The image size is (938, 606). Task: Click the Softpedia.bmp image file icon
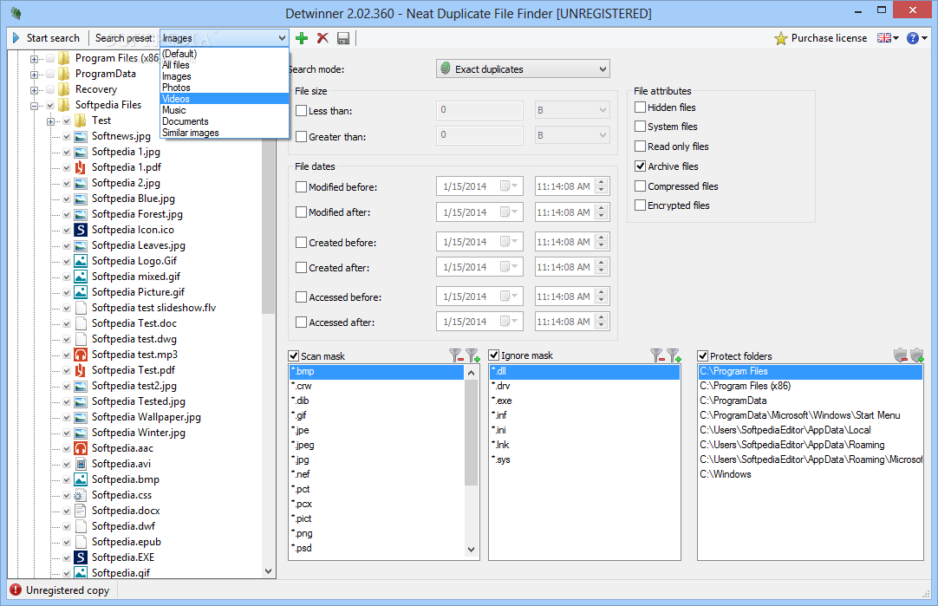coord(81,479)
